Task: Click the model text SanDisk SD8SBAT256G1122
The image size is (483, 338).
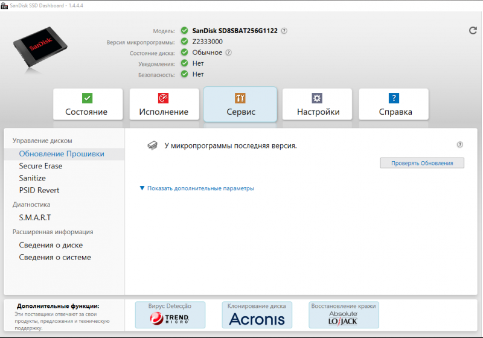Action: tap(235, 31)
